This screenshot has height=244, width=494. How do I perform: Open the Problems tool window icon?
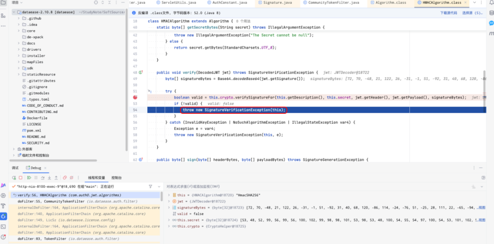click(x=3, y=237)
